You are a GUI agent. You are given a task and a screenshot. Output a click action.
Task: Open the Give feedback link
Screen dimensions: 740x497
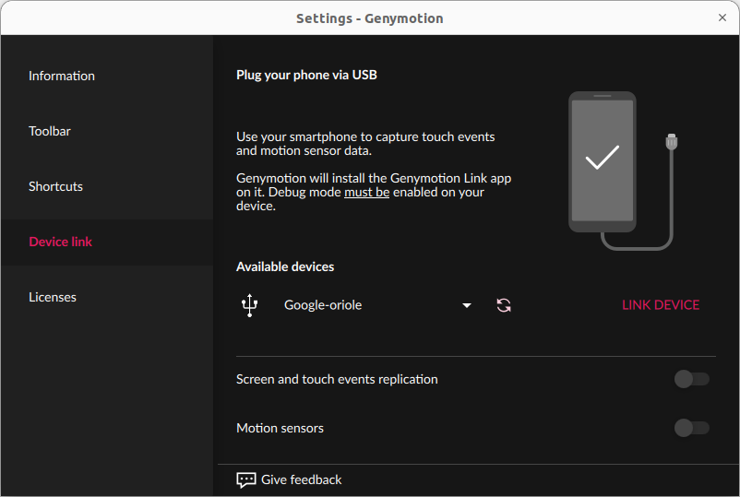[301, 479]
